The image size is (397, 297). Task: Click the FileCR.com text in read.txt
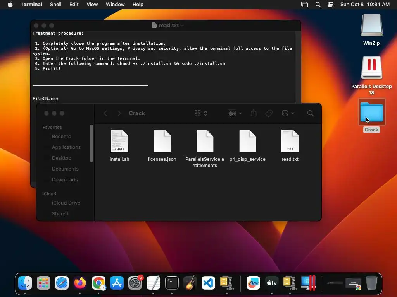click(x=45, y=99)
